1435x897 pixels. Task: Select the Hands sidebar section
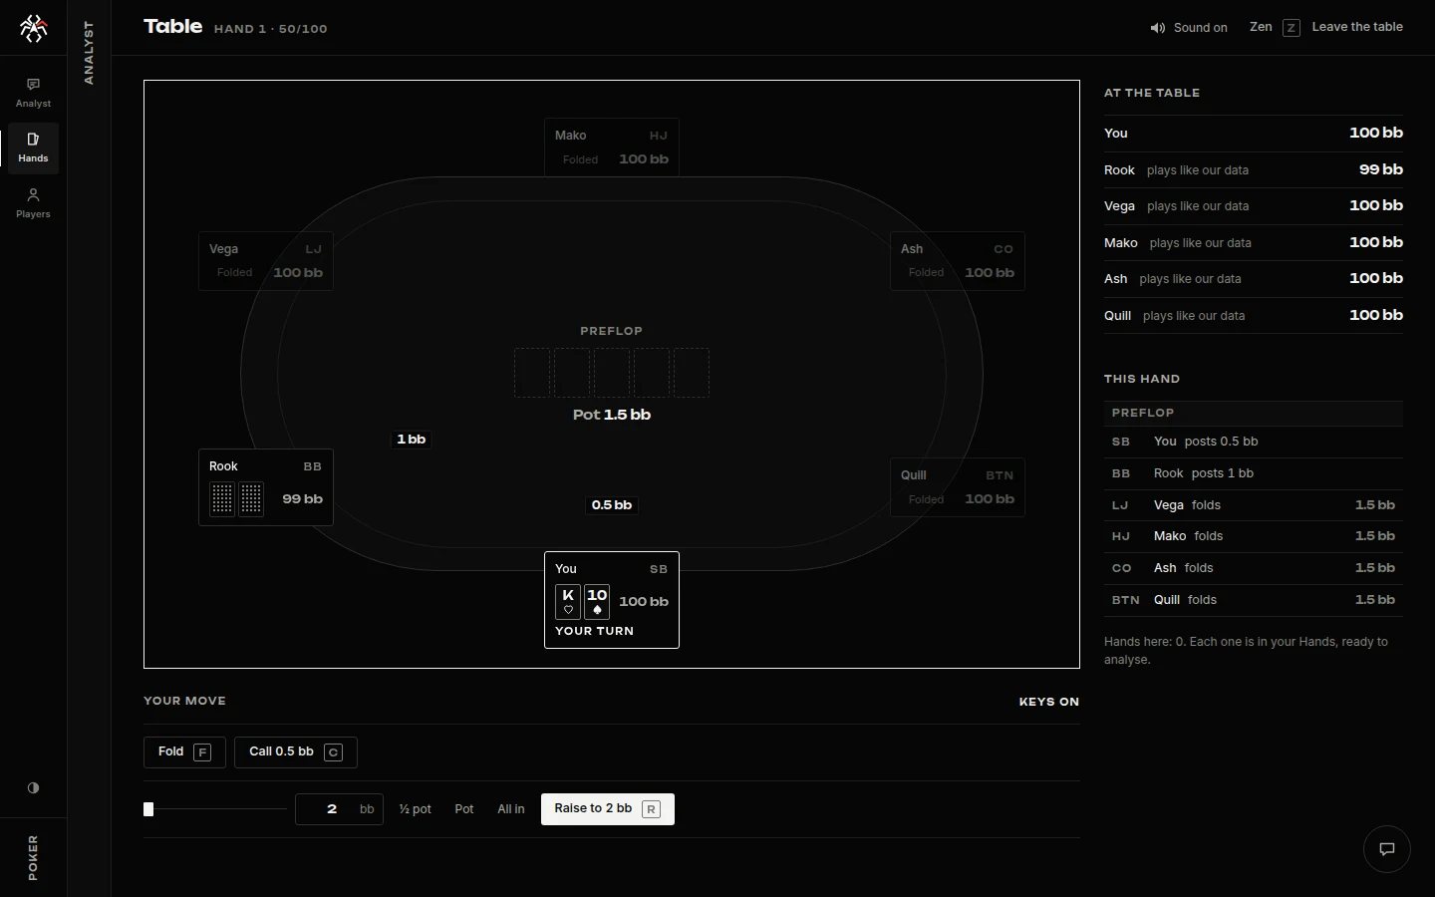pos(33,148)
